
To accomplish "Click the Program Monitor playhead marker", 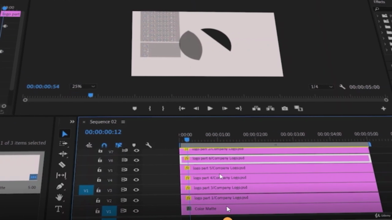I will [91, 95].
